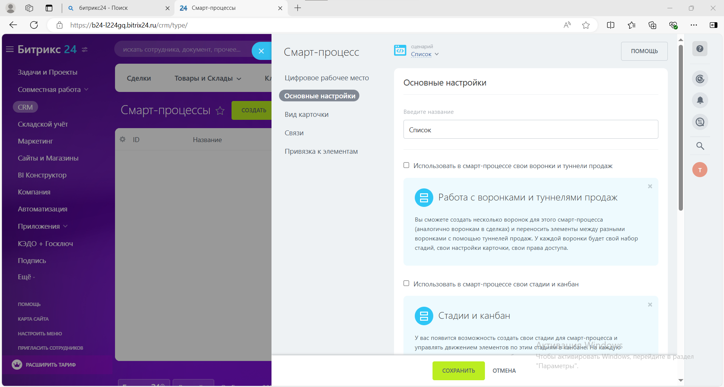Open the Связи section
This screenshot has height=387, width=724.
[294, 133]
